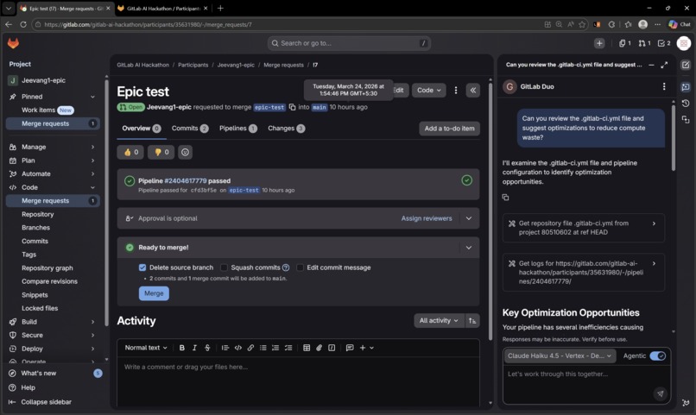Expand Get logs for pipeline tool step

(x=584, y=273)
